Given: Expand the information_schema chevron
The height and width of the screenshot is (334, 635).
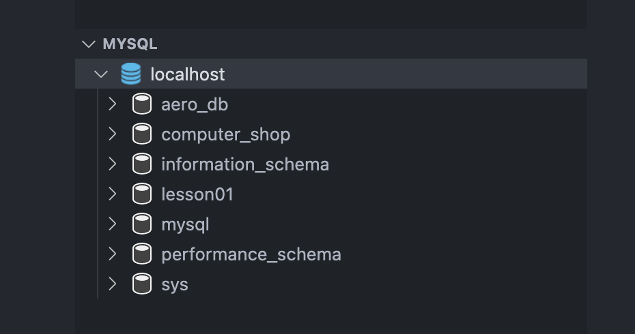Looking at the screenshot, I should pos(113,164).
